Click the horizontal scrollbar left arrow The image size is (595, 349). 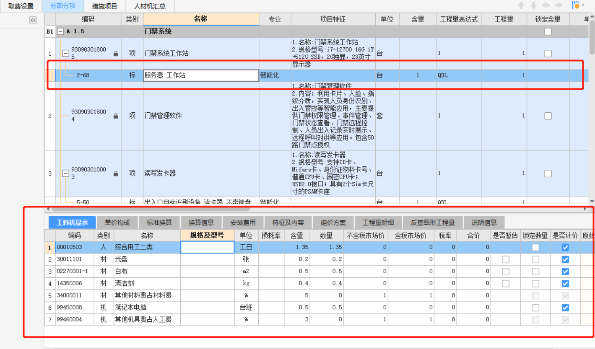click(x=47, y=208)
